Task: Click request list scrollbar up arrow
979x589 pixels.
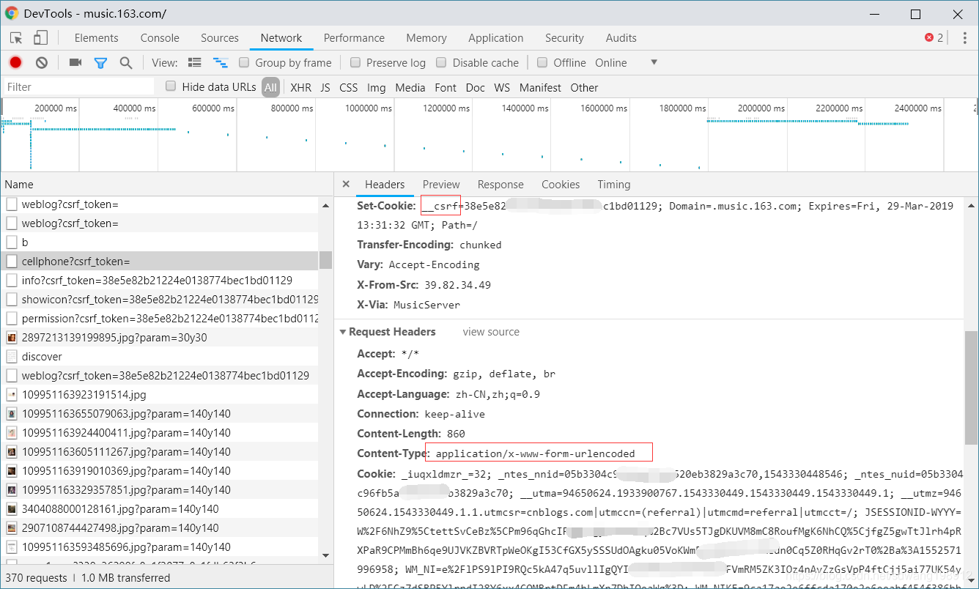Action: 326,206
